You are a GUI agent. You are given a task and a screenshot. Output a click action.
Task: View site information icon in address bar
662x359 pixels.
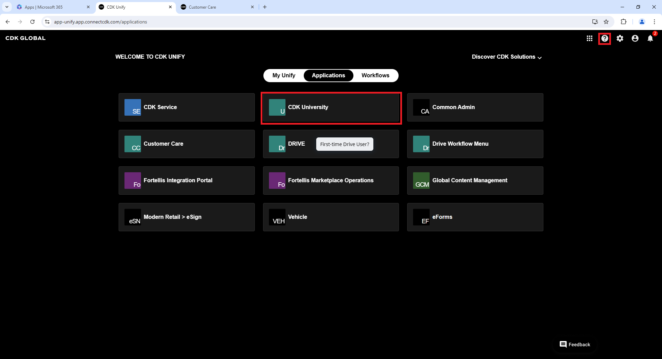[47, 22]
